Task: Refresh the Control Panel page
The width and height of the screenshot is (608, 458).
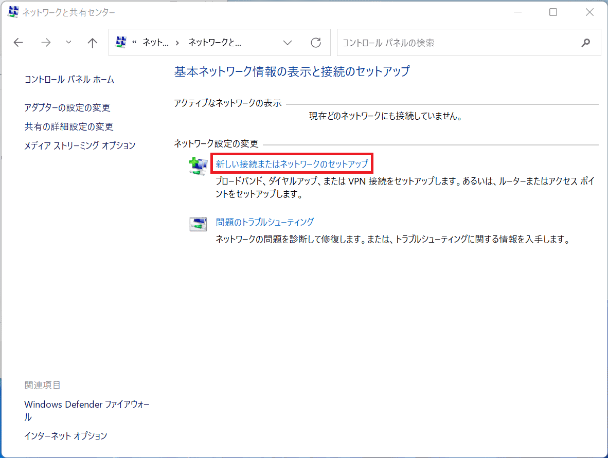Action: [316, 43]
